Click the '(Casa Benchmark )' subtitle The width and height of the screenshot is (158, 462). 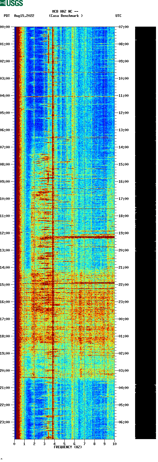coord(66,16)
